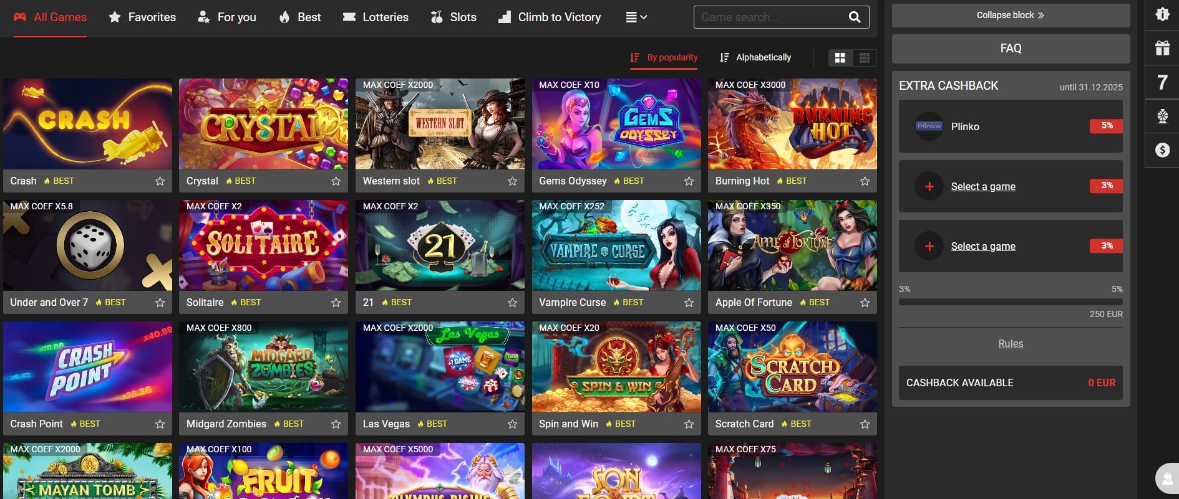Screen dimensions: 1179x499
Task: Open the gift box sidebar icon
Action: pos(1162,48)
